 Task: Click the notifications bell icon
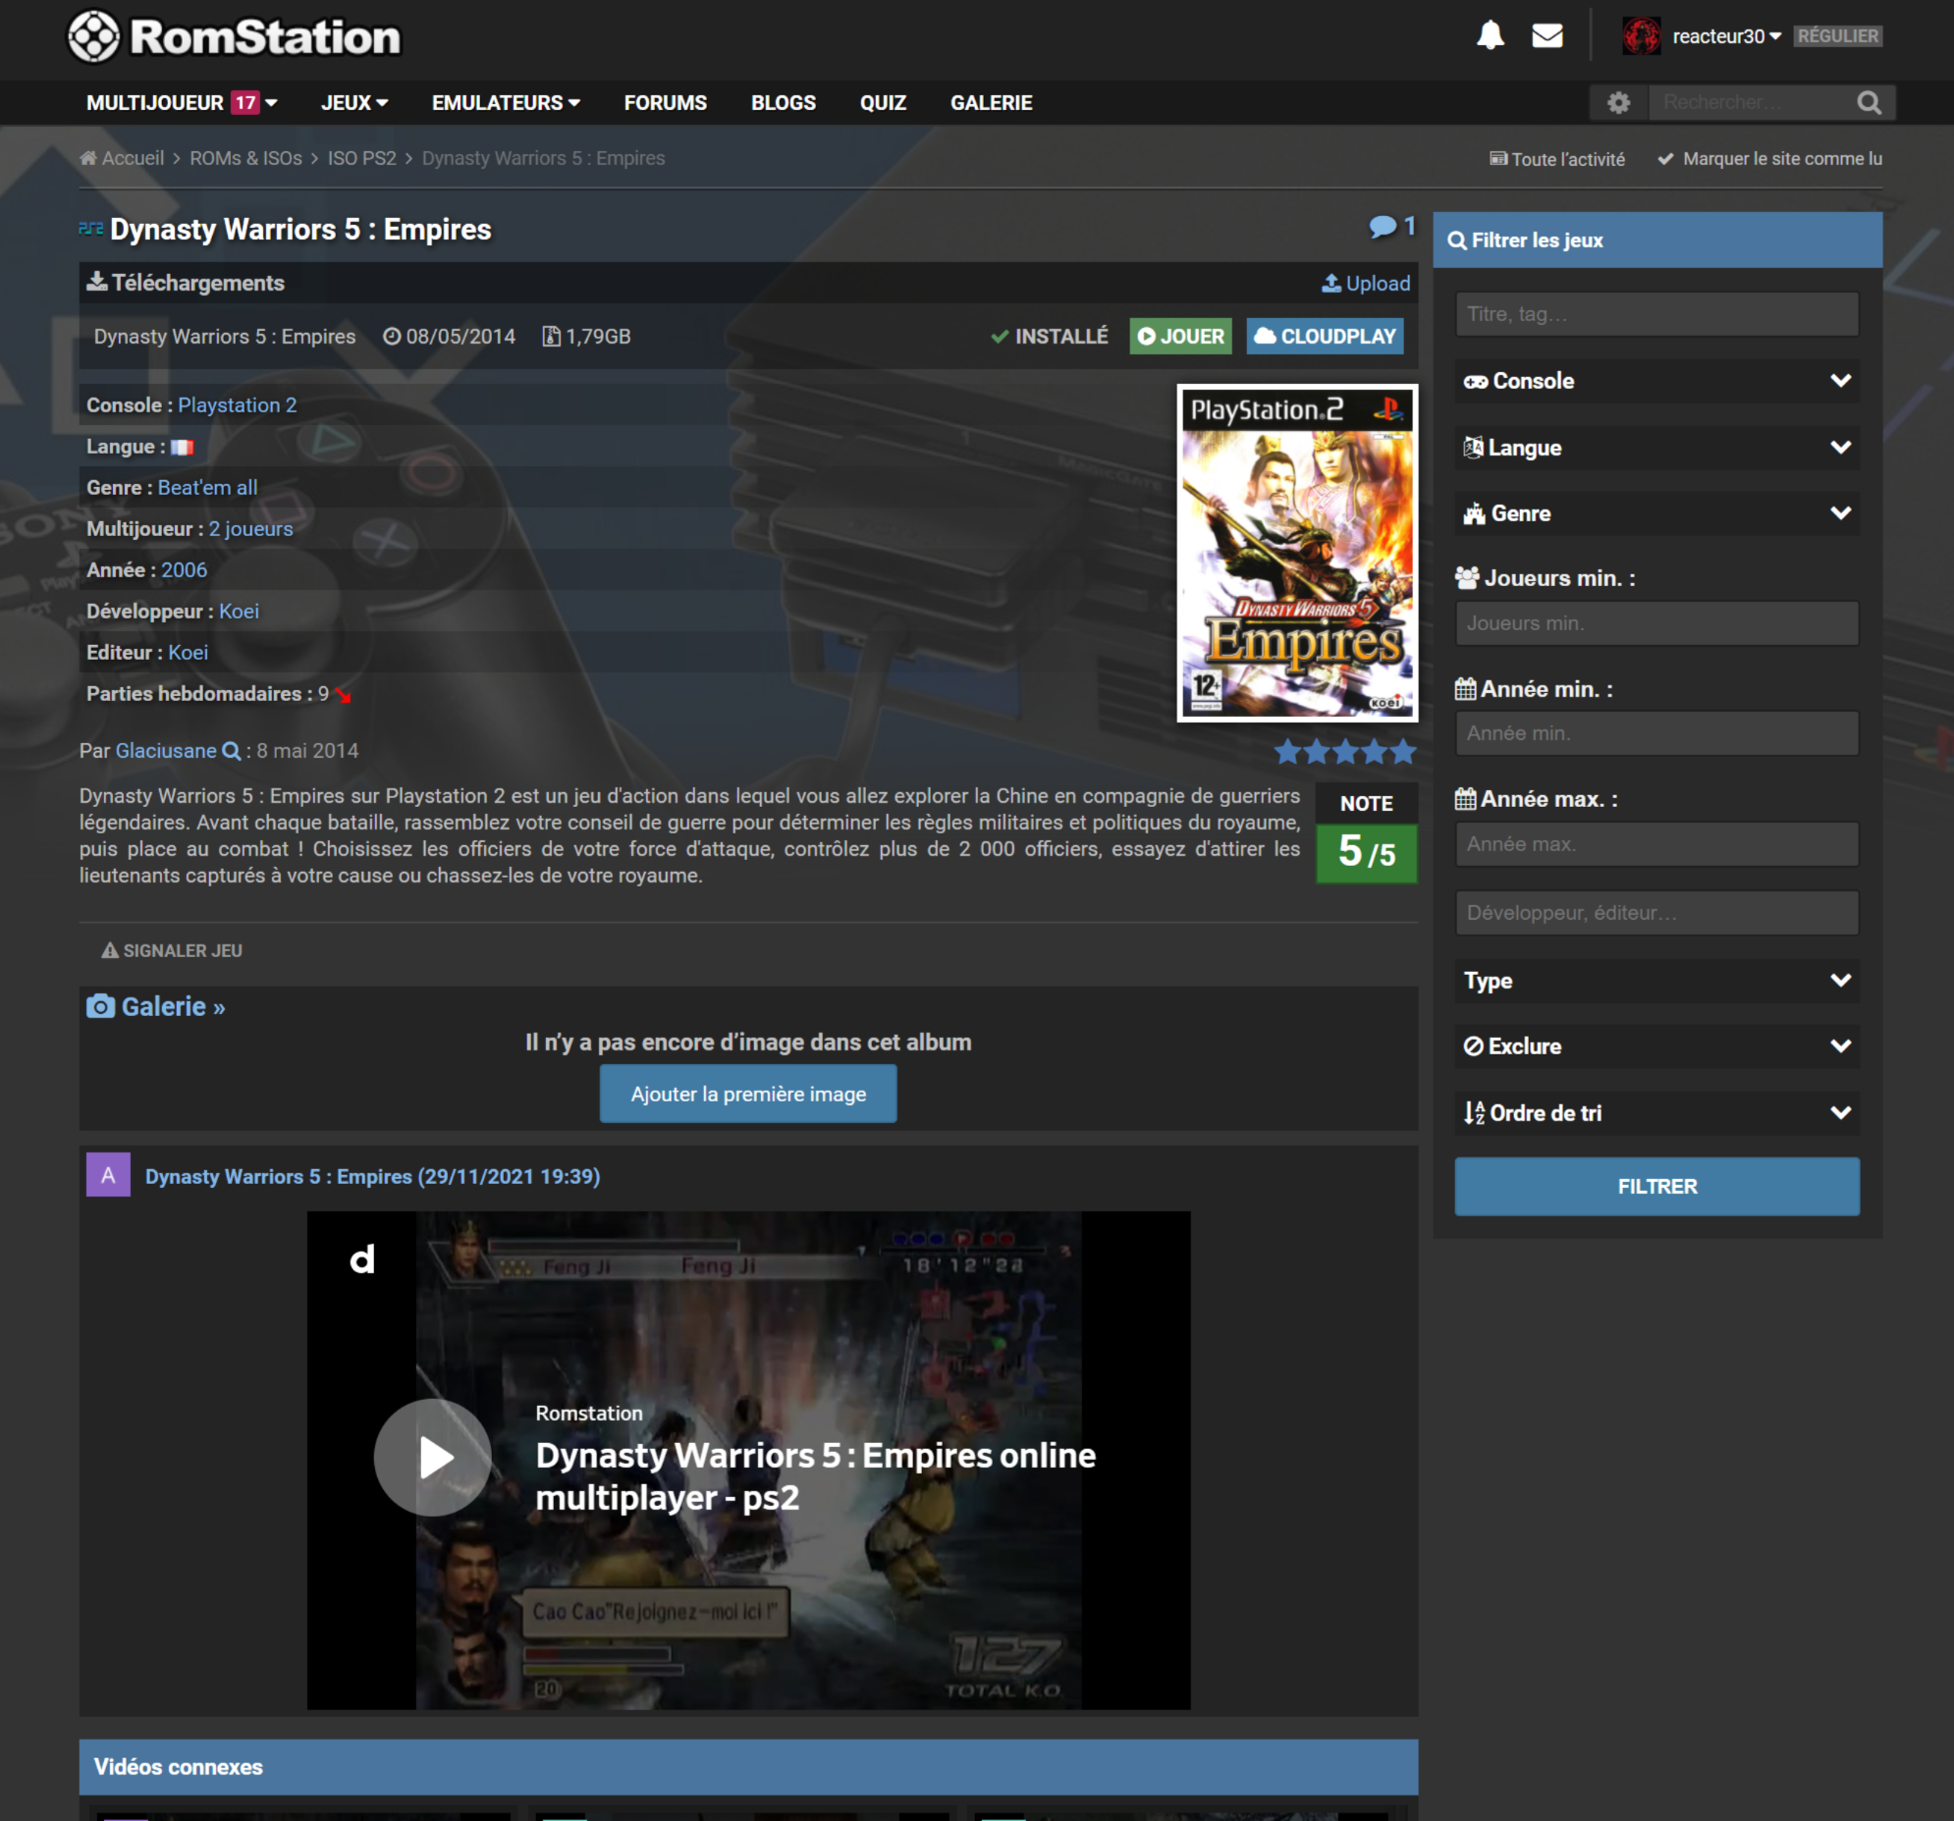click(x=1491, y=36)
